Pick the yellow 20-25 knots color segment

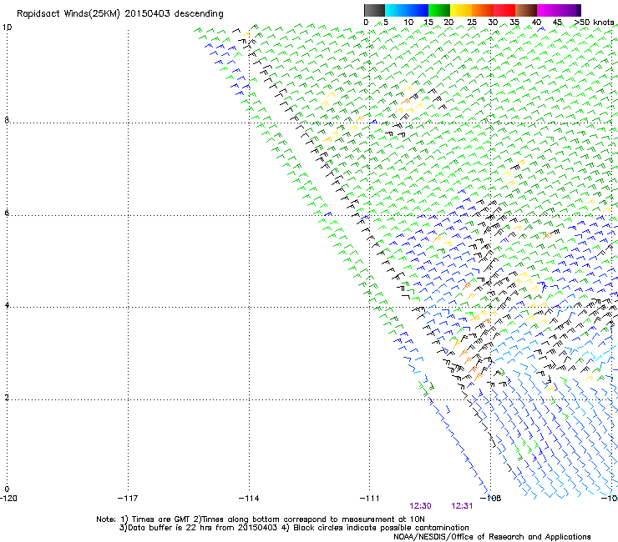(x=461, y=10)
